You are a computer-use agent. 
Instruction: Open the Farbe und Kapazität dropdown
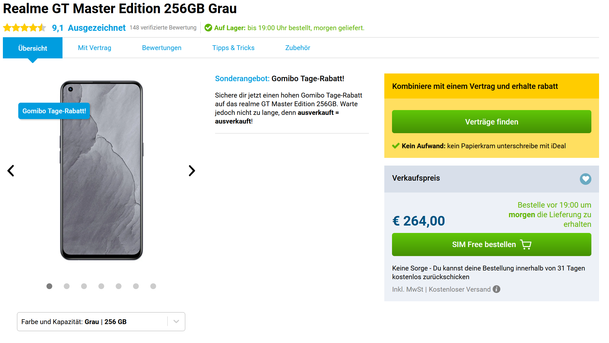[x=93, y=322]
